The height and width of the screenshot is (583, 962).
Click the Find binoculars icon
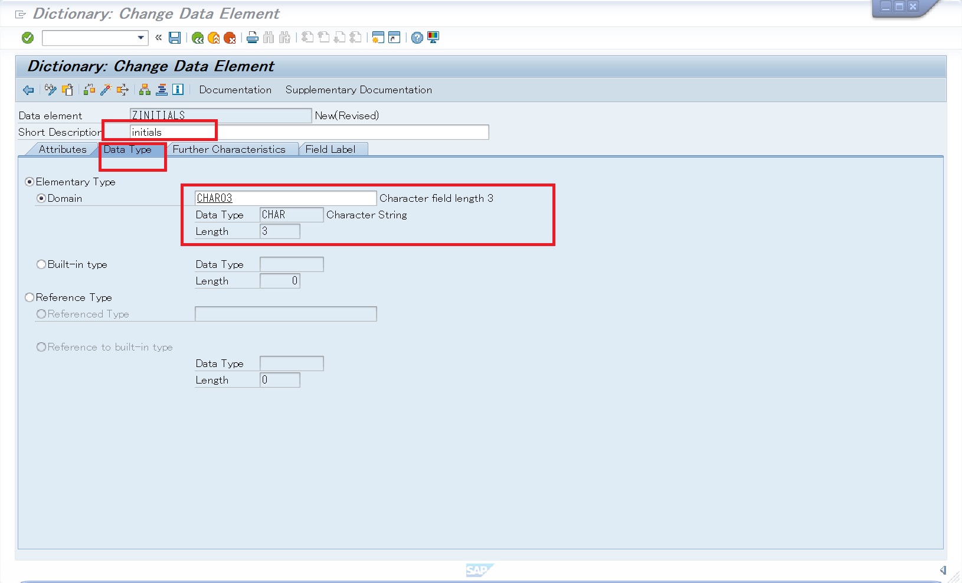tap(269, 38)
